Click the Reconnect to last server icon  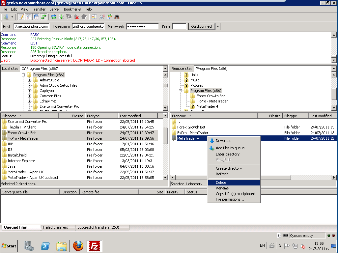[x=84, y=17]
